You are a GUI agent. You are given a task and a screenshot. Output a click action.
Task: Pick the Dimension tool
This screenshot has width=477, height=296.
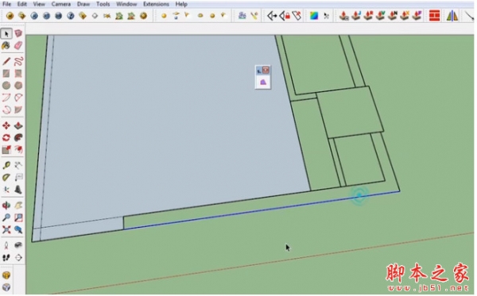[x=18, y=165]
